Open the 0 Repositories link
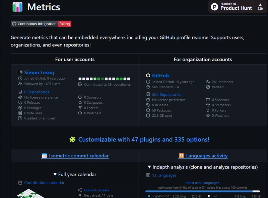The image size is (268, 198). point(37,92)
